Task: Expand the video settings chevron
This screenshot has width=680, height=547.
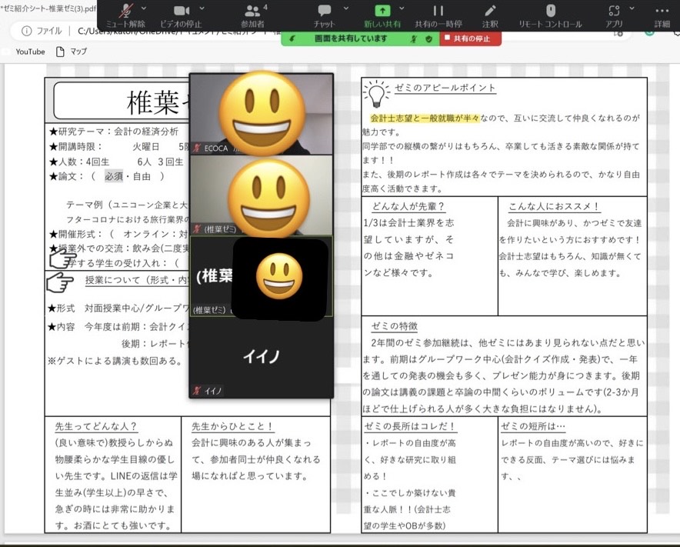Action: pos(202,9)
